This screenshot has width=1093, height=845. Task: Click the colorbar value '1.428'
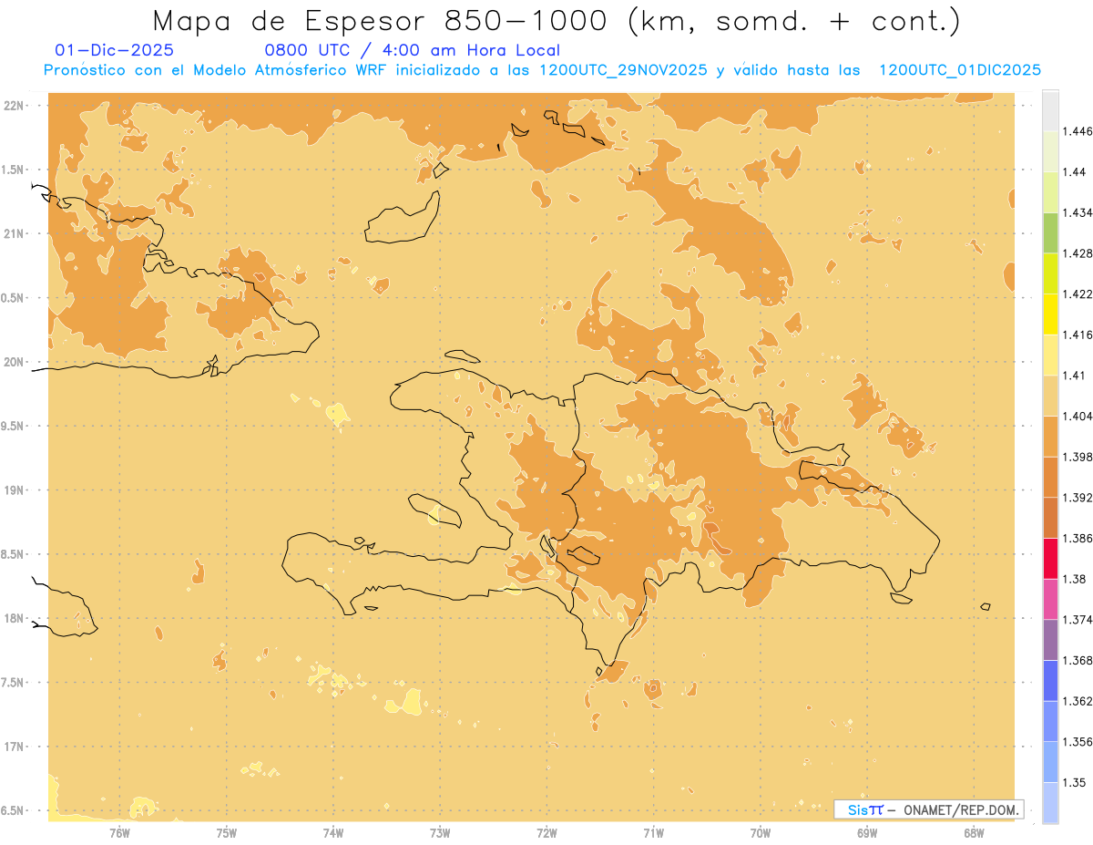coord(1078,253)
